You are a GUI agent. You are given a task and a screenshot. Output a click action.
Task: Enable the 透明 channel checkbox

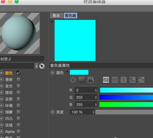tap(18, 92)
